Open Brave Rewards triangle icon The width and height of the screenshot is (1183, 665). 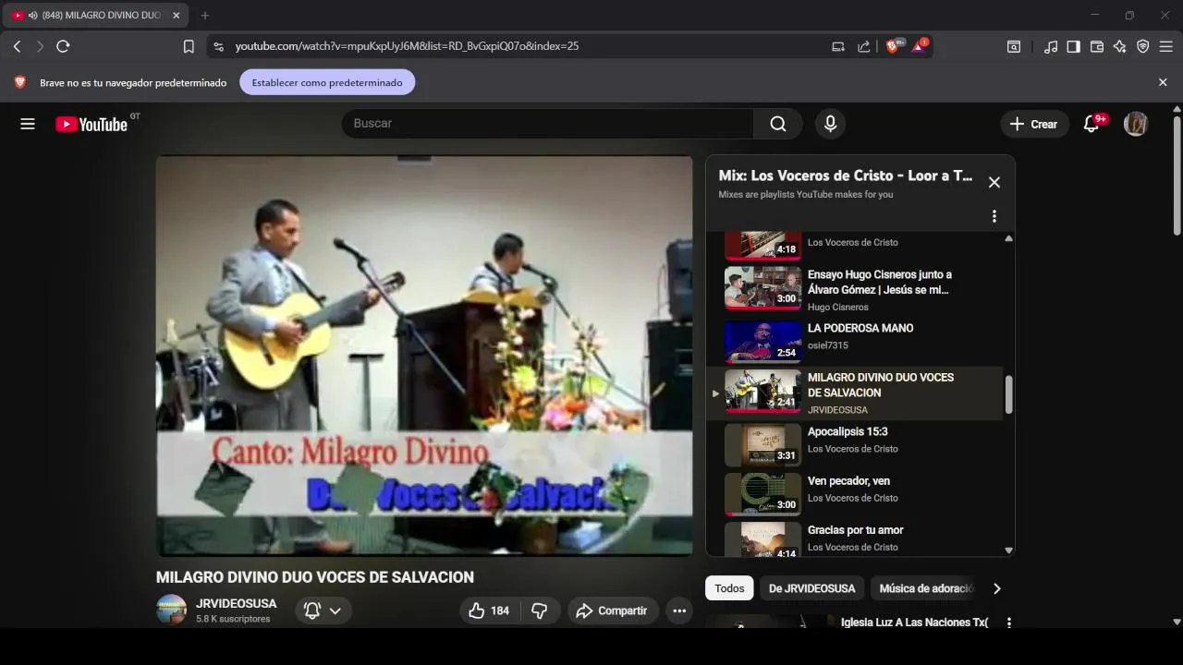point(920,45)
